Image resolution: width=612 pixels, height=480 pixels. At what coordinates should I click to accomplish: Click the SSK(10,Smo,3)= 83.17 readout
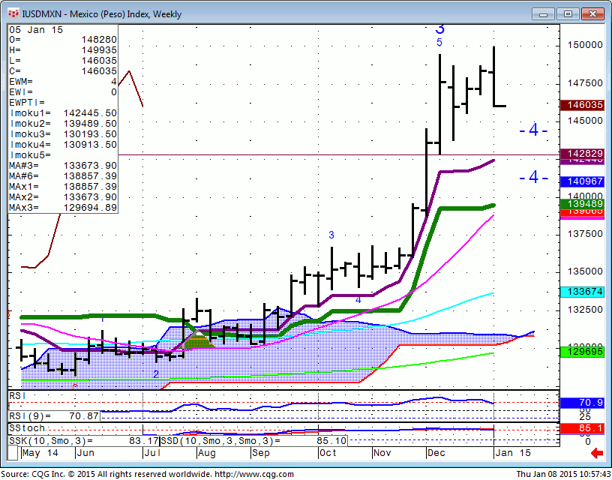click(84, 441)
